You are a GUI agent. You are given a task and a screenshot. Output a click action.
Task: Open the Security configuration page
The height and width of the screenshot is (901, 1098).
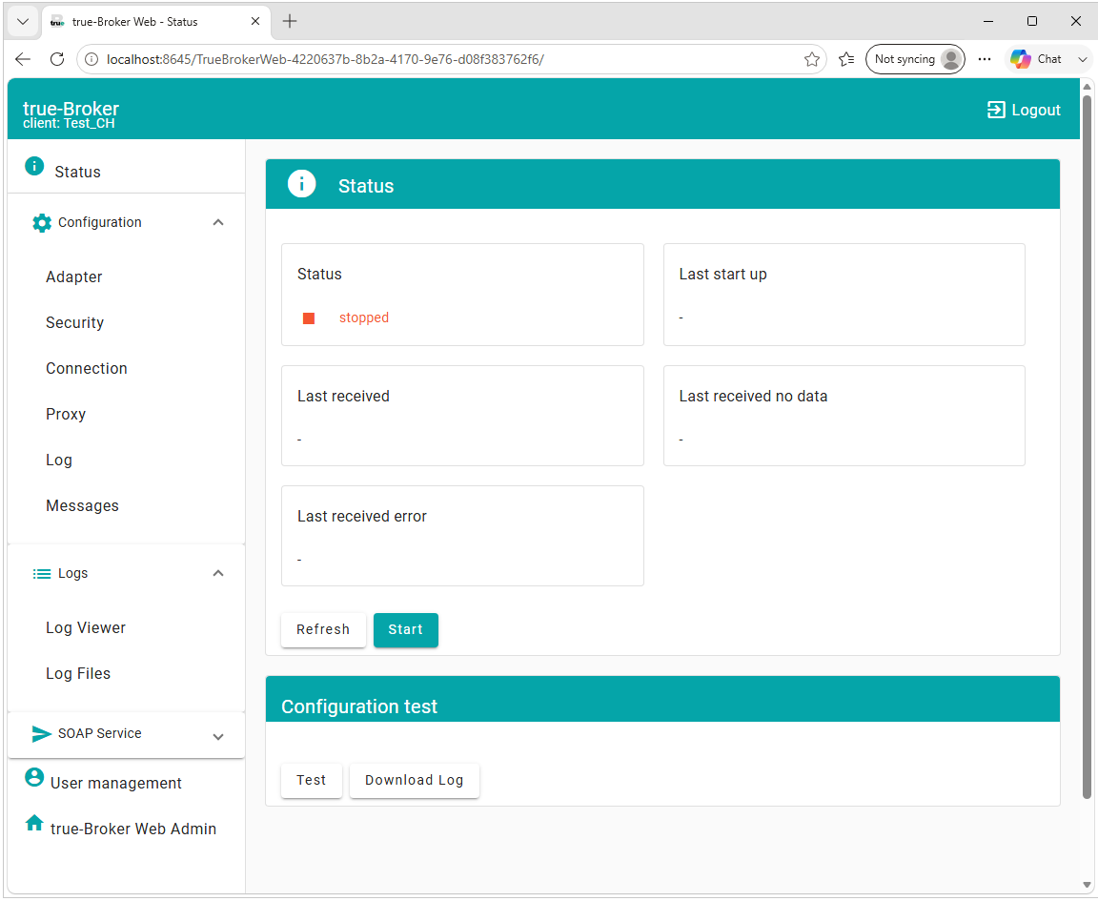[x=75, y=323]
